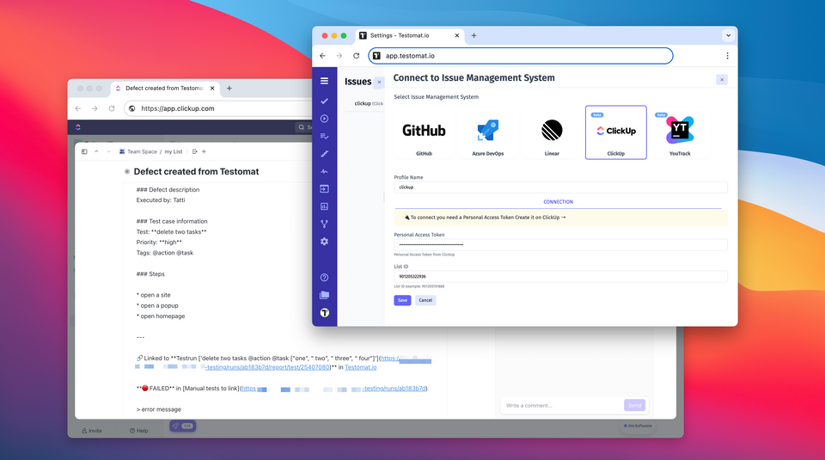Close the Defect created from Testomat tab
This screenshot has width=825, height=460.
coord(212,89)
